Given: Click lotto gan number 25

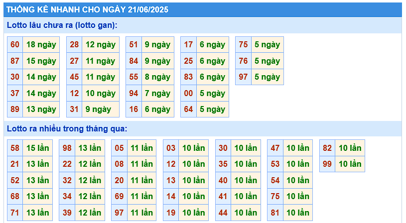Looking at the screenshot, I should coord(188,61).
